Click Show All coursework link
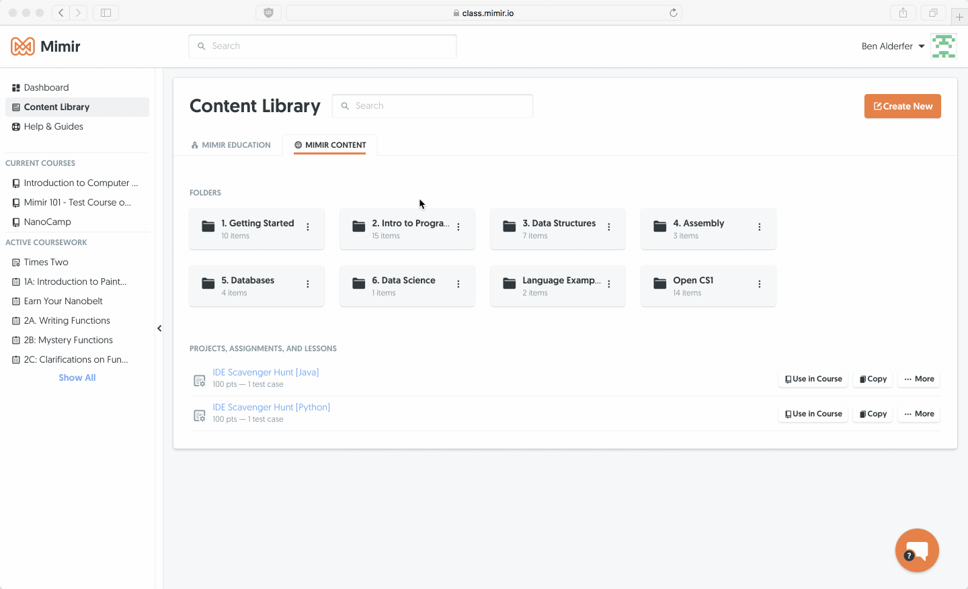 click(x=77, y=377)
